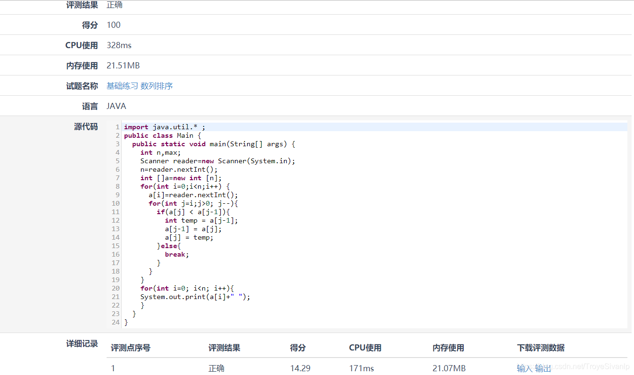634x375 pixels.
Task: Click code line a[j] = temp;
Action: (189, 237)
